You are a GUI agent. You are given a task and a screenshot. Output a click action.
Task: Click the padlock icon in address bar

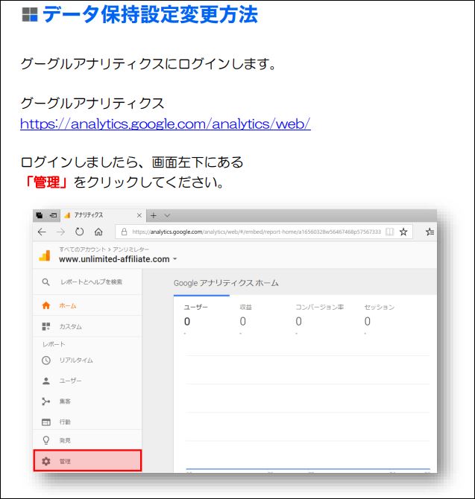point(125,232)
